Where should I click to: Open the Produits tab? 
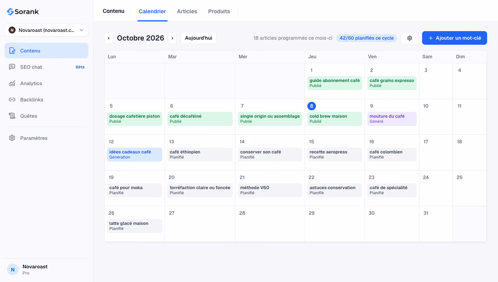(219, 11)
